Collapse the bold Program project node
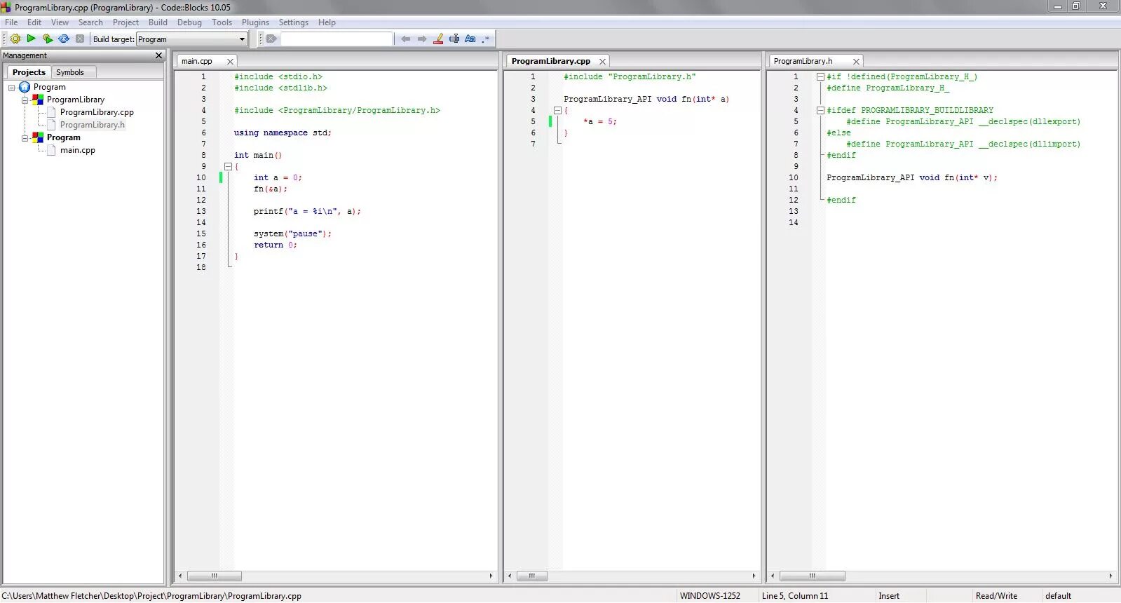Screen dimensions: 1121x603 click(25, 138)
